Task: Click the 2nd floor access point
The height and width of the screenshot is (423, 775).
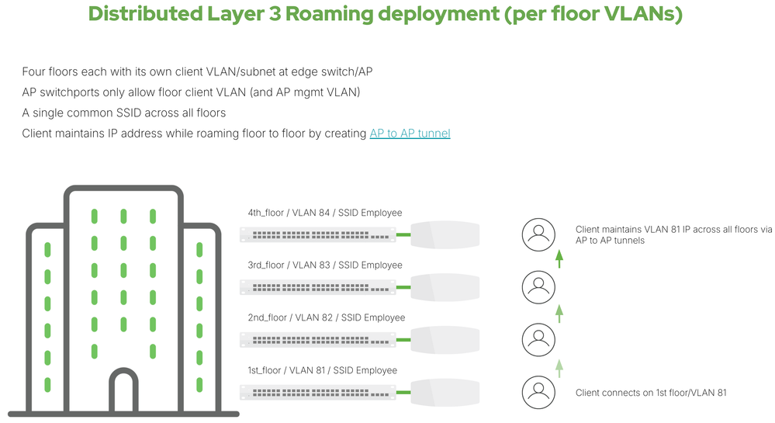Action: click(445, 339)
